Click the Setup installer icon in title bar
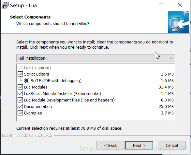Image resolution: width=191 pixels, height=155 pixels. [x=5, y=5]
